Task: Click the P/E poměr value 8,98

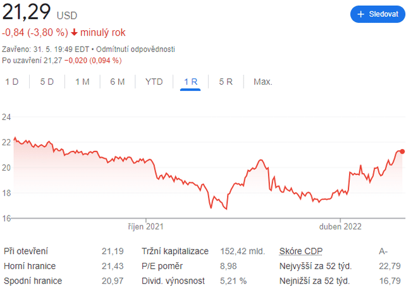Action: (228, 266)
